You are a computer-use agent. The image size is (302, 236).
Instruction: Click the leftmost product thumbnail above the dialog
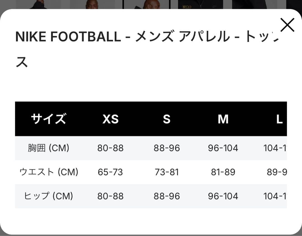(42, 4)
